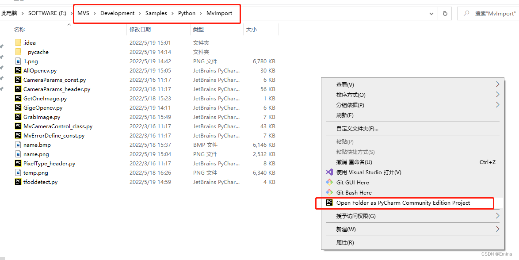
Task: Select Git Bash Here menu entry
Action: pos(413,192)
